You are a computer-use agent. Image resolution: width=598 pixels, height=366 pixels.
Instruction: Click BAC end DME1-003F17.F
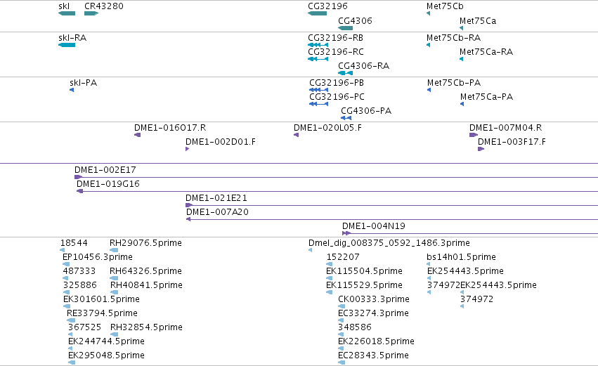pyautogui.click(x=481, y=149)
